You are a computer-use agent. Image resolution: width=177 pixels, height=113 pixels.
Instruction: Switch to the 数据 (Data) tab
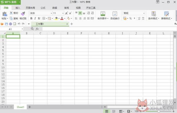55,8
